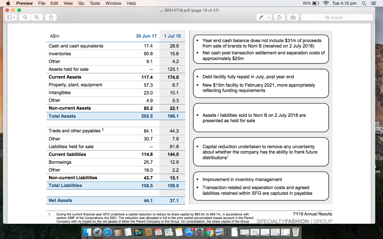Show the Markup toolbar toolbox icon
The width and height of the screenshot is (383, 239).
[293, 18]
